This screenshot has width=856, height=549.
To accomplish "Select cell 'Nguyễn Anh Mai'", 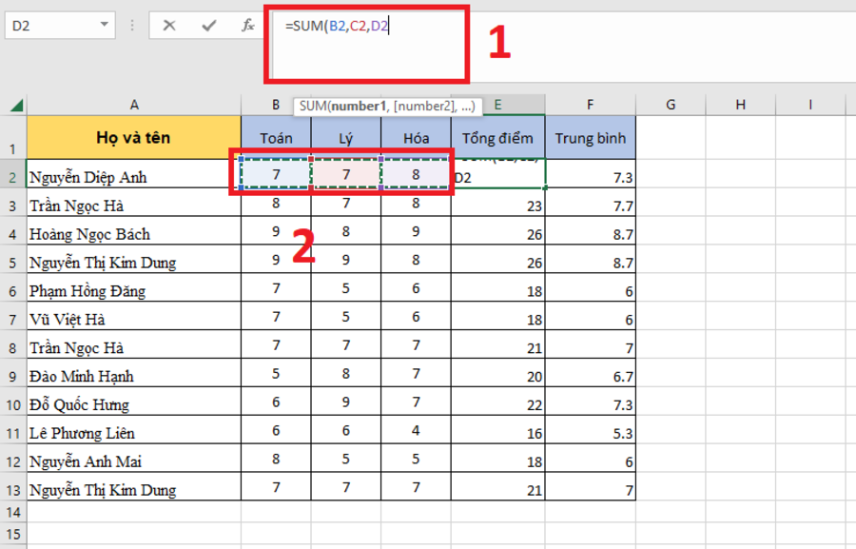I will tap(134, 458).
